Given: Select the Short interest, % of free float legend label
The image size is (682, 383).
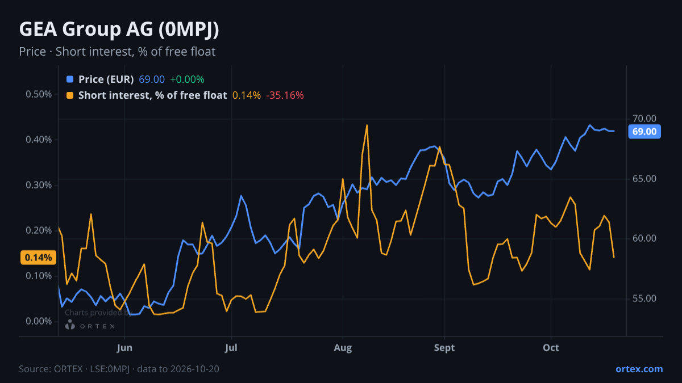Looking at the screenshot, I should [153, 95].
